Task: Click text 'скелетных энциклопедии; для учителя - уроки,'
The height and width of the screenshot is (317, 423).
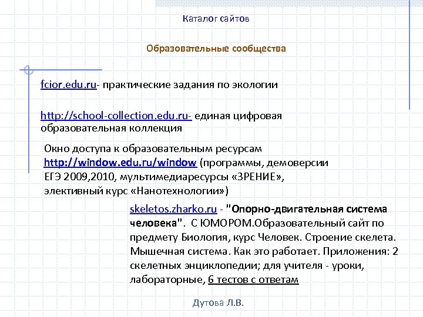Action: (x=247, y=265)
